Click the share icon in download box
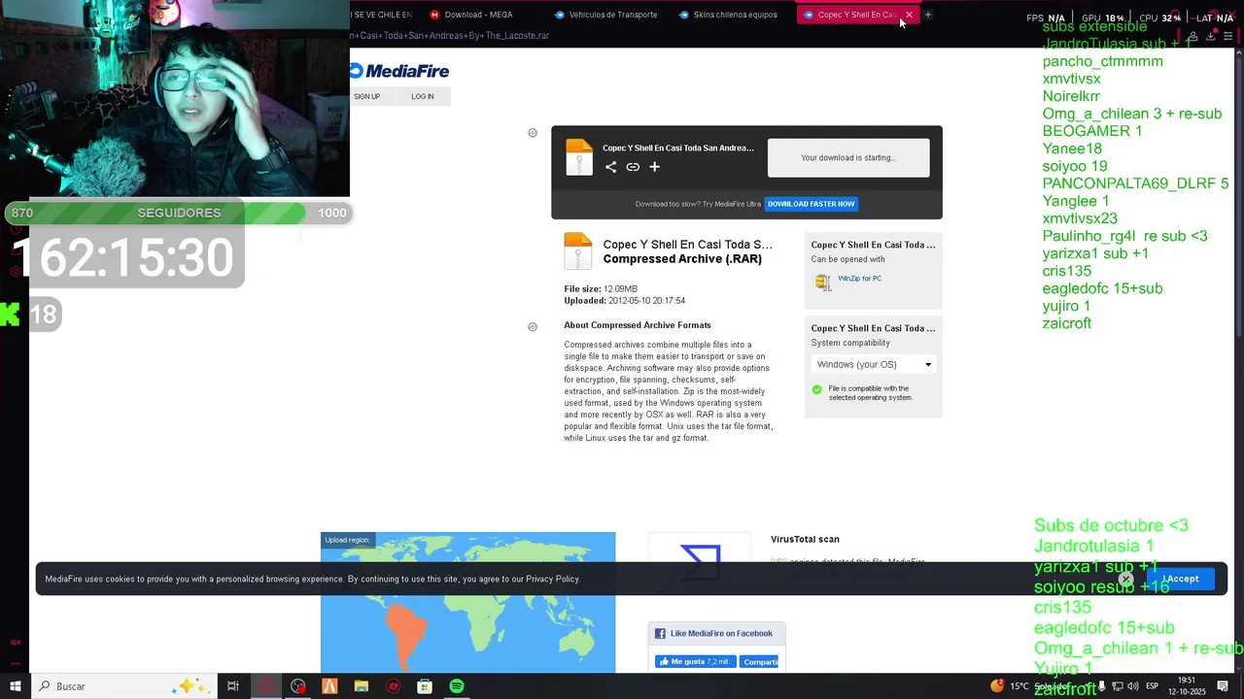Viewport: 1244px width, 699px height. point(610,167)
